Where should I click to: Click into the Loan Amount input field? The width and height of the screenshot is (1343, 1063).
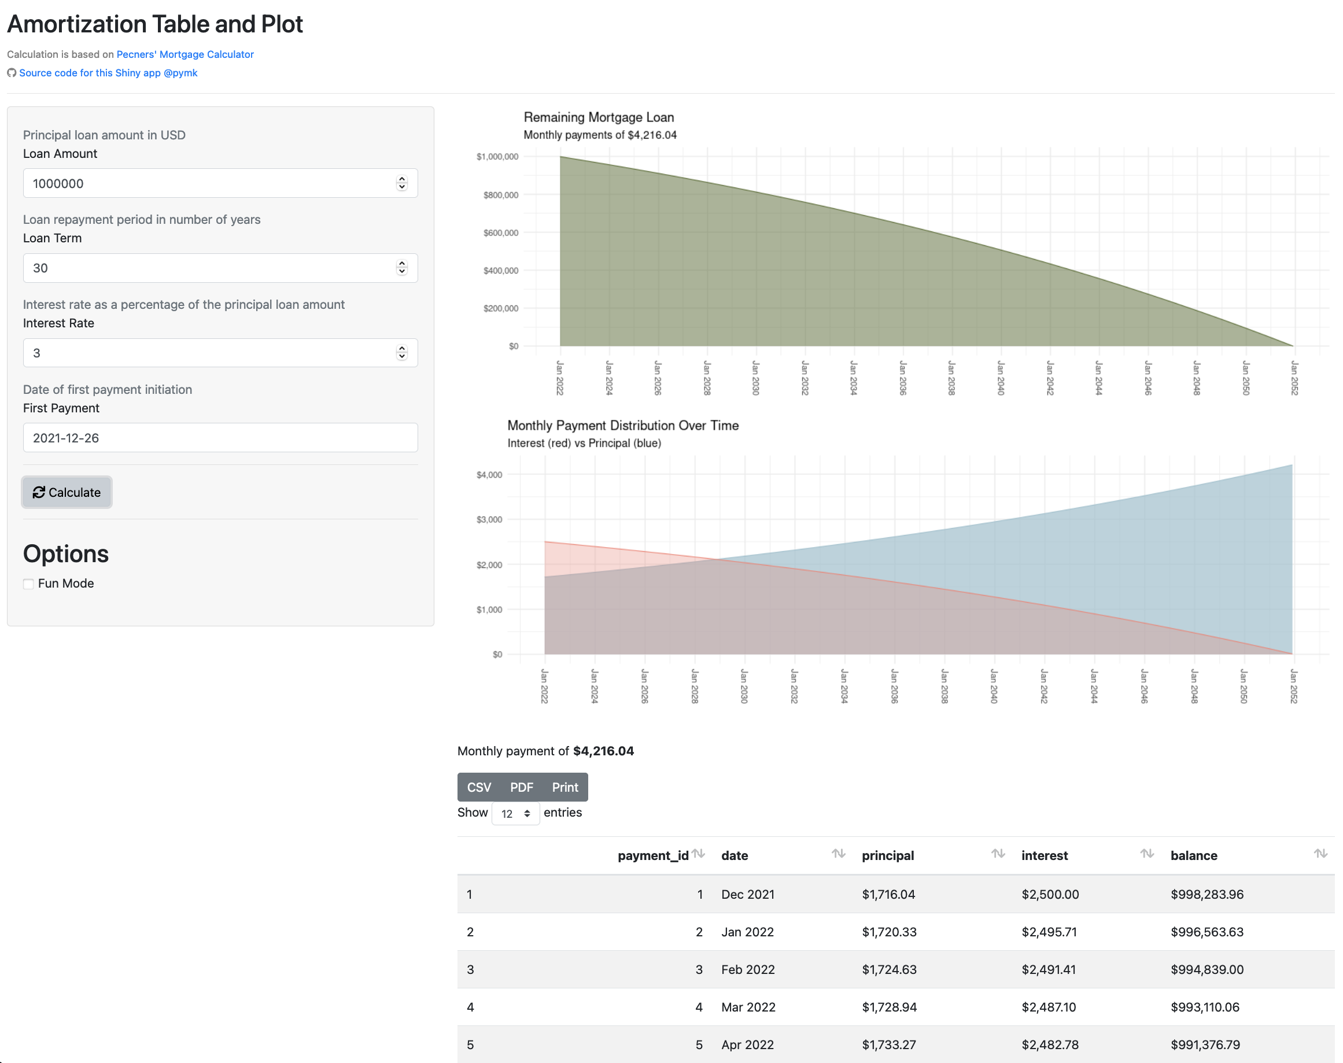(x=205, y=183)
